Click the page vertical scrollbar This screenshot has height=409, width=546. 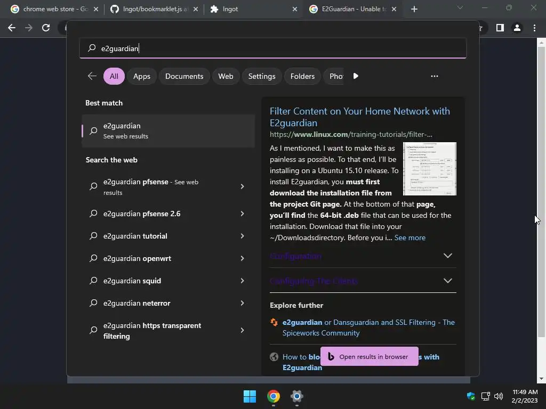541,192
